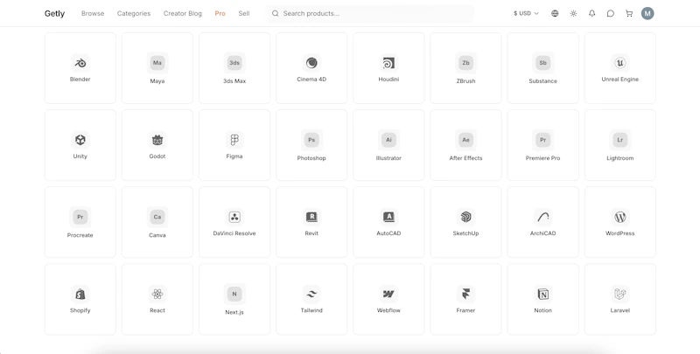Choose the 3ds Max tile

point(234,68)
